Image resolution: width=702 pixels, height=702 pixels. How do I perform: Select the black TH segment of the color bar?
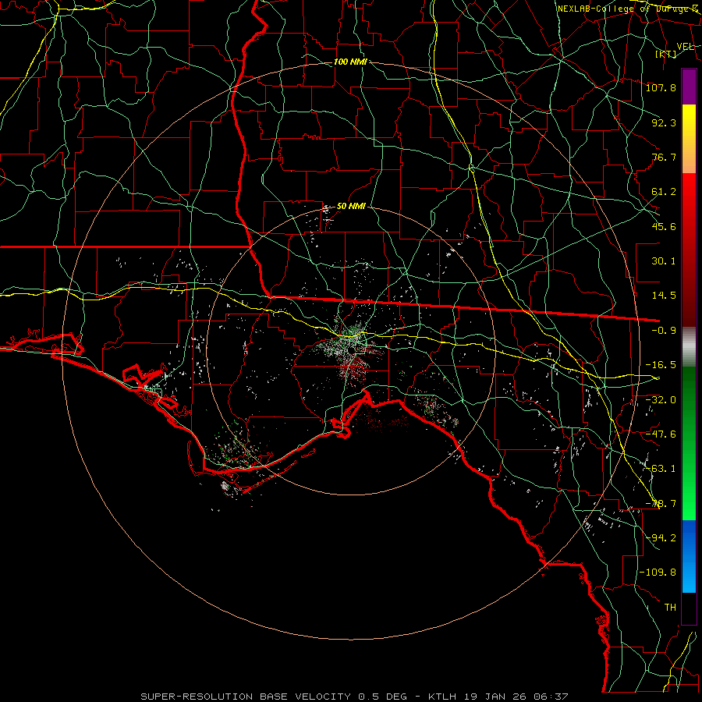click(689, 608)
